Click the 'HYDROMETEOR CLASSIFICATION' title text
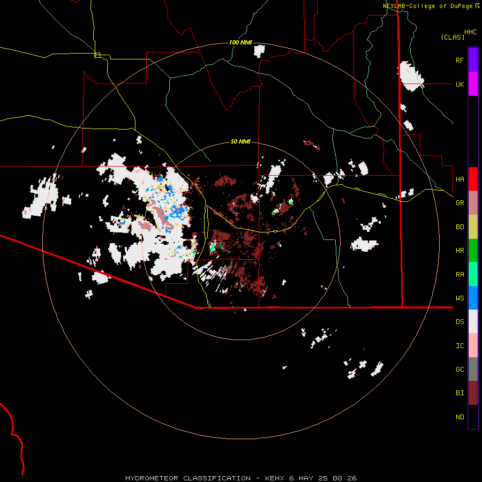 (188, 478)
